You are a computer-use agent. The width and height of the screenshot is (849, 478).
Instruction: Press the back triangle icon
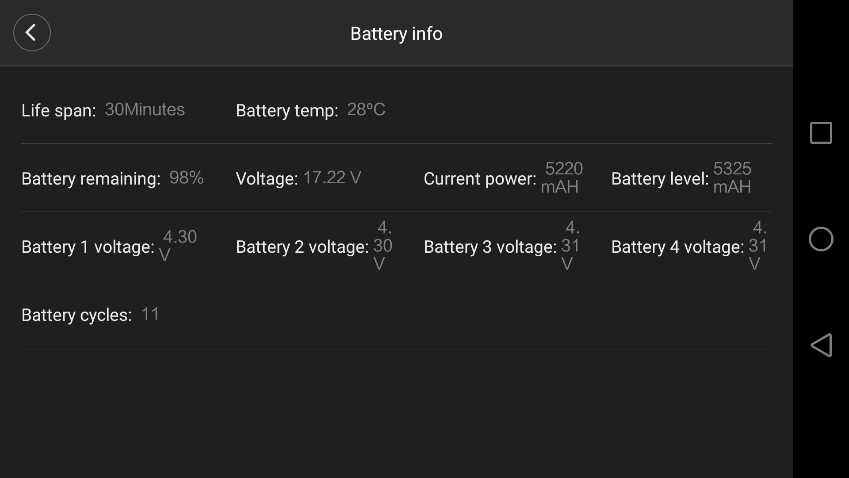point(822,345)
